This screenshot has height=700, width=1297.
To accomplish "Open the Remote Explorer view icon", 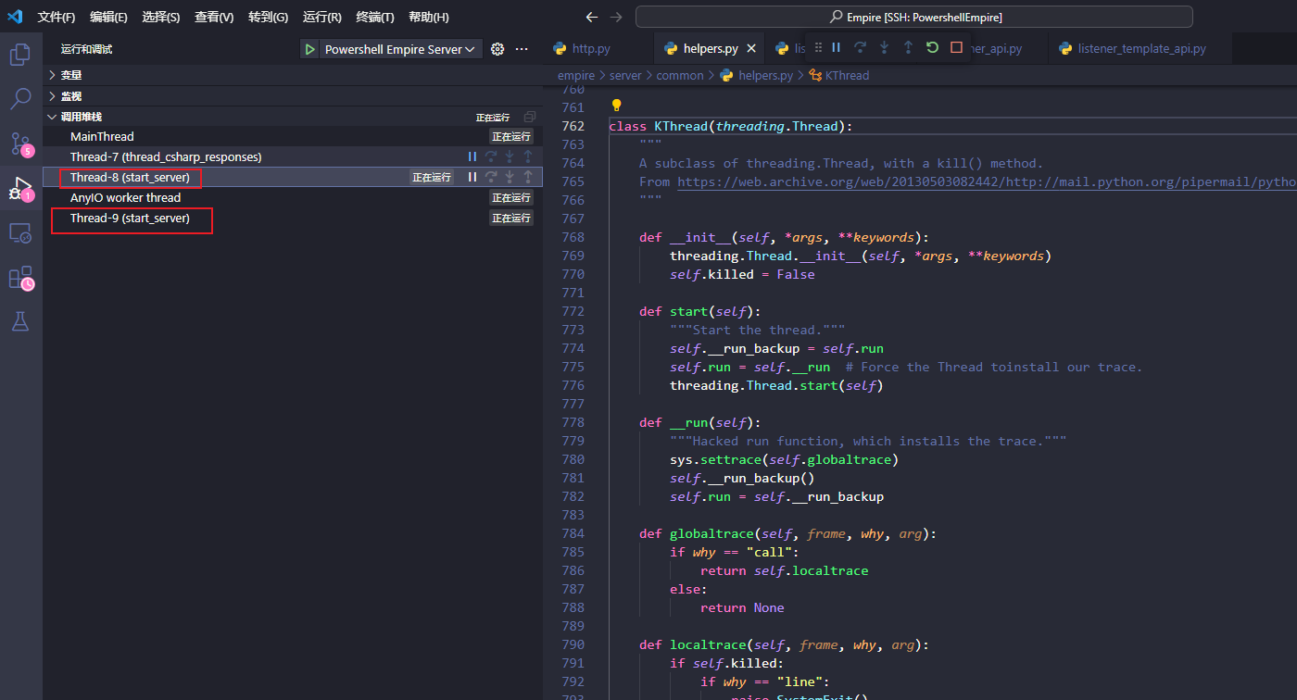I will [20, 232].
